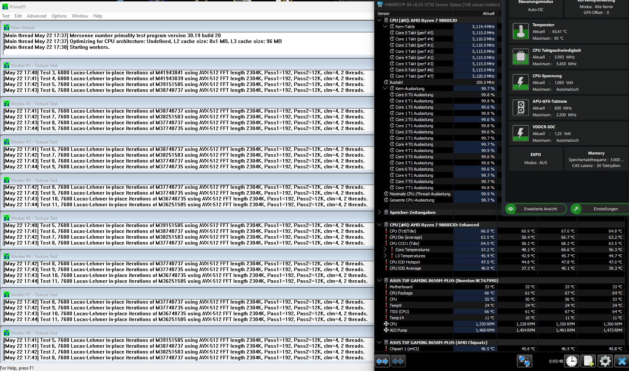This screenshot has height=371, width=629.
Task: Click the HWiNFO expand-left-right arrows icon
Action: 382,361
